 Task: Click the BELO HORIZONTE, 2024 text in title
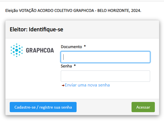(119, 10)
